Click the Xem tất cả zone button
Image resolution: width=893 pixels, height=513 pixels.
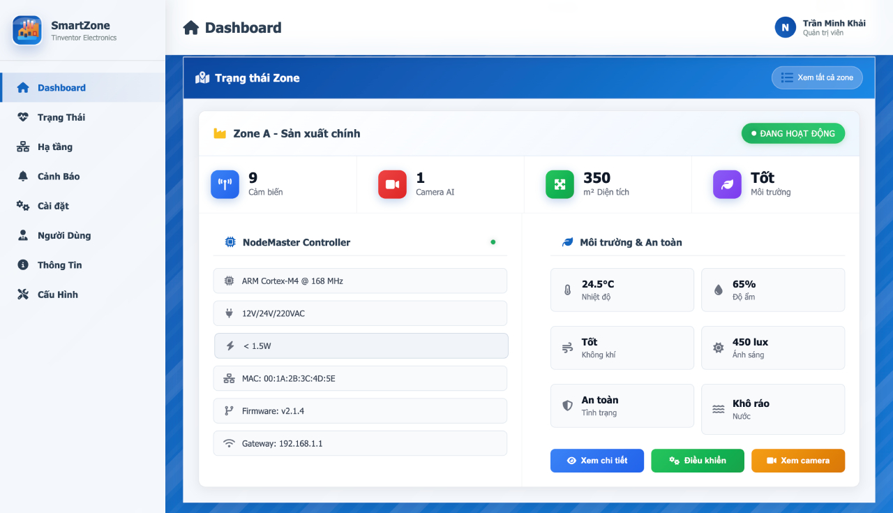pos(817,77)
